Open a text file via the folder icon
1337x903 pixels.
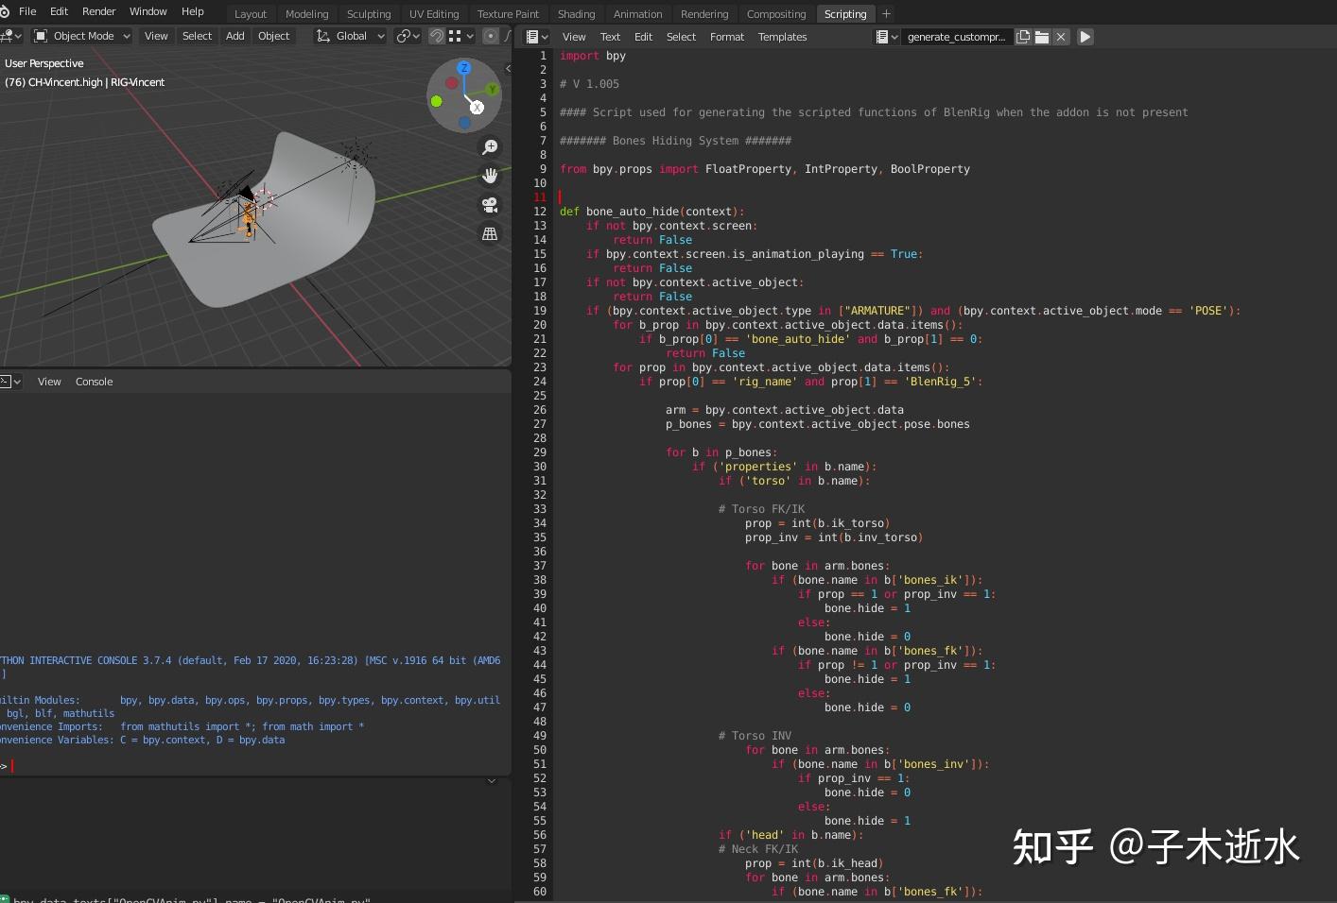tap(1042, 37)
